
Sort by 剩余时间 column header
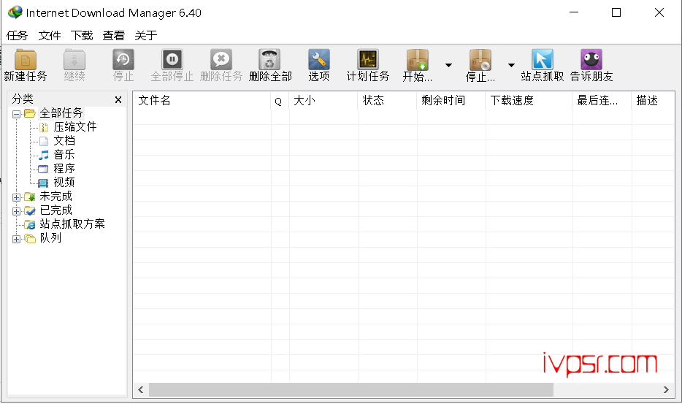451,101
